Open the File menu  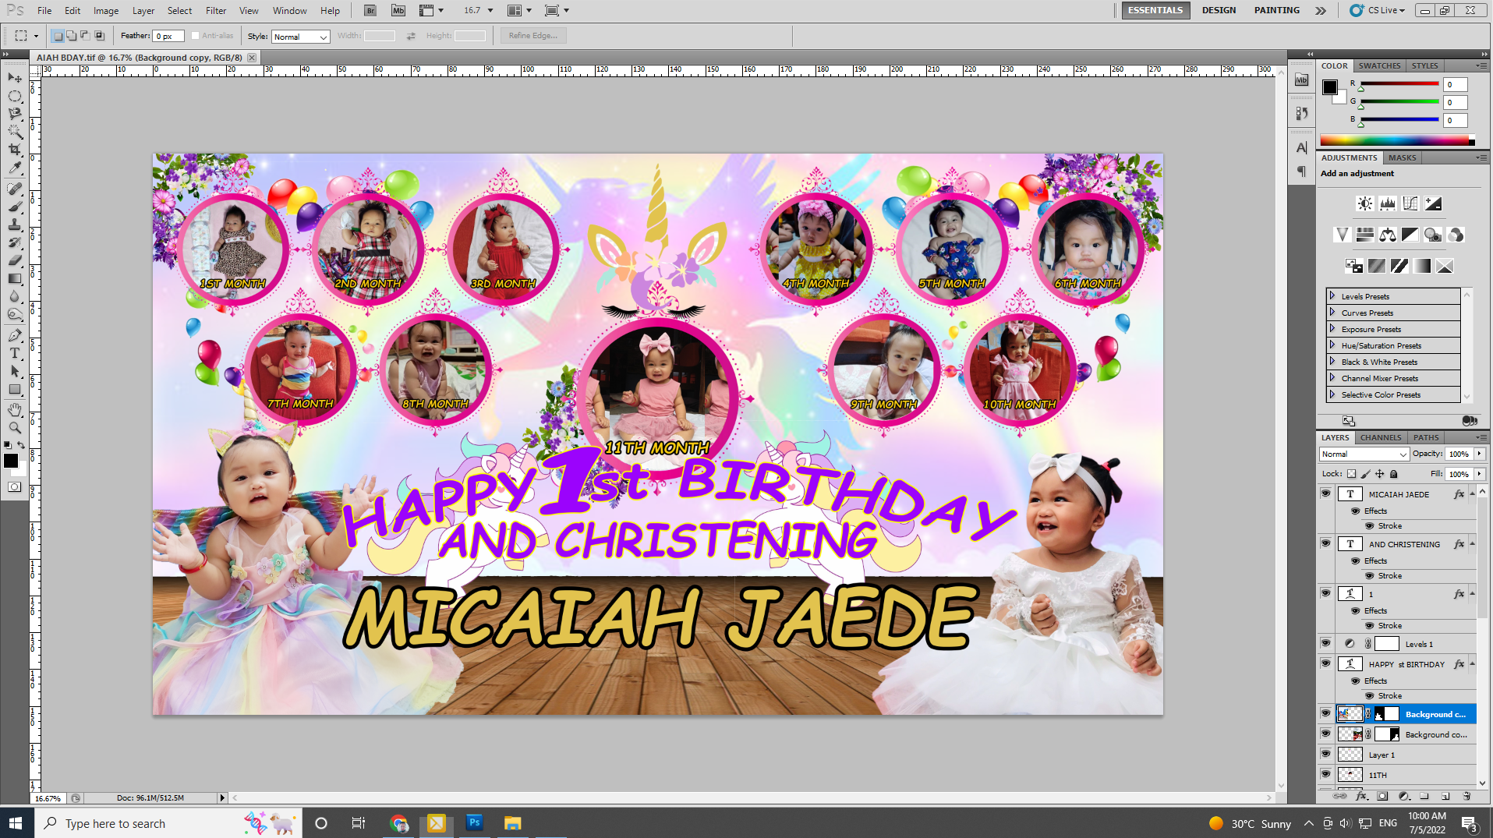pos(44,11)
